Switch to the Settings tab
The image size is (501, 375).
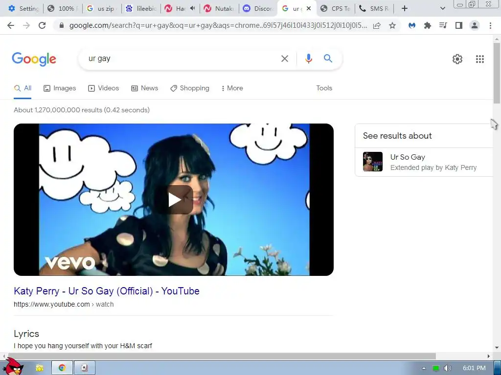point(23,9)
